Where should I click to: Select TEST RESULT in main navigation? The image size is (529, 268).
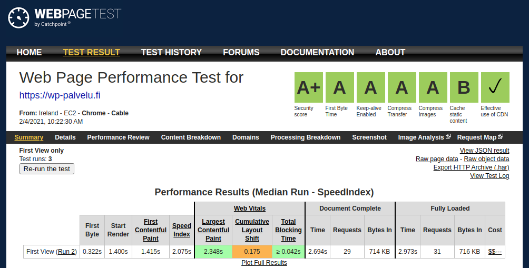[92, 52]
